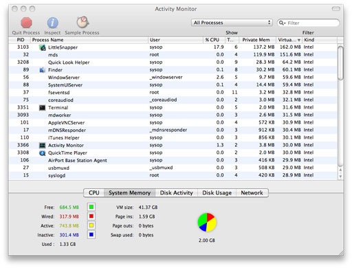Click the green Free memory color swatch
The height and width of the screenshot is (268, 352).
(x=91, y=207)
